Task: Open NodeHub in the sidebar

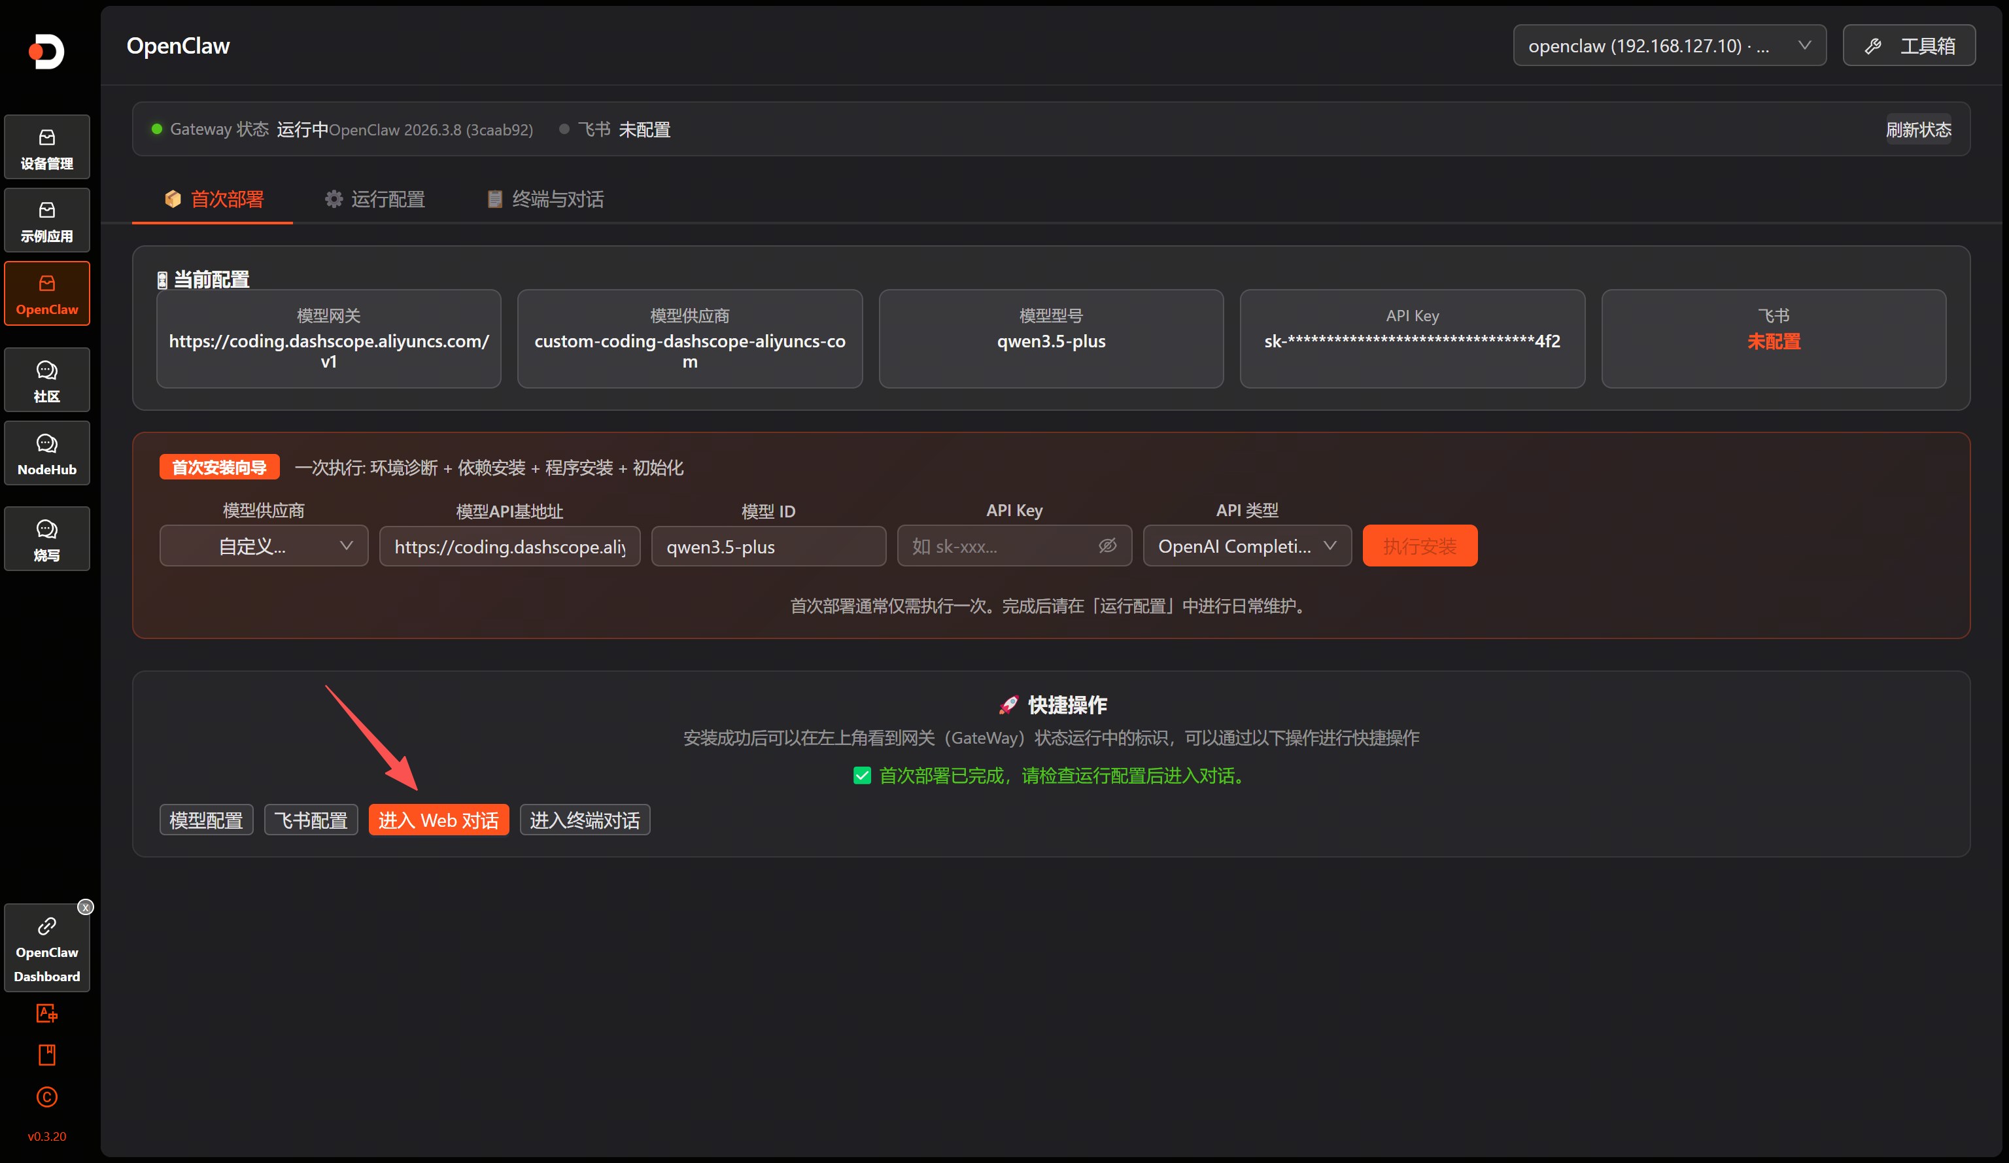Action: pos(47,453)
